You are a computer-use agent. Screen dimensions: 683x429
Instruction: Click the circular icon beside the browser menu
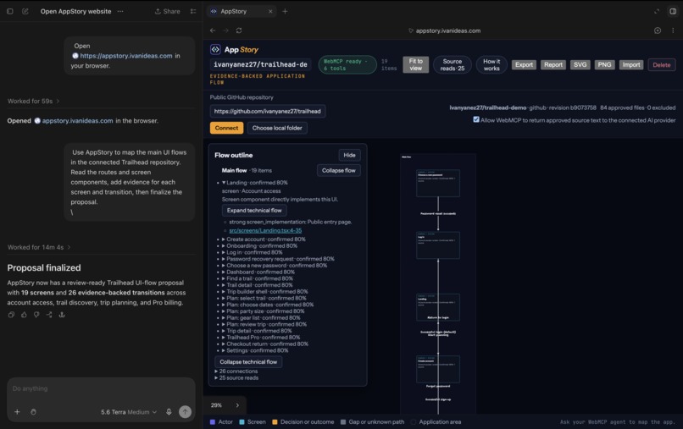tap(658, 30)
